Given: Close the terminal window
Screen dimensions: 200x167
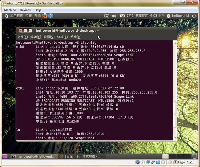Looking at the screenshot, I should pos(20,31).
